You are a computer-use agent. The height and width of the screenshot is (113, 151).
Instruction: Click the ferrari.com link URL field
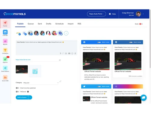coord(37,60)
